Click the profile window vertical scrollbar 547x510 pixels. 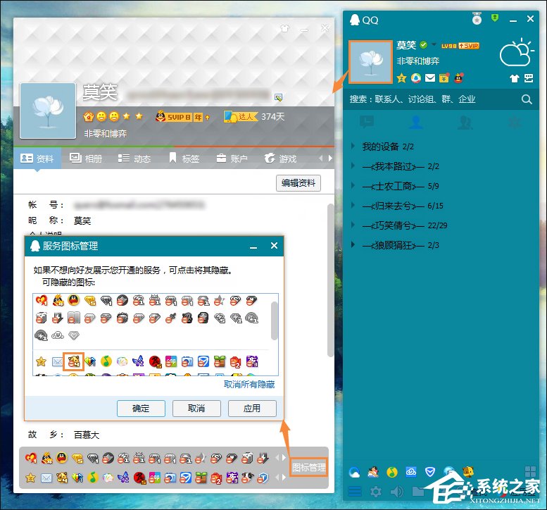point(330,281)
